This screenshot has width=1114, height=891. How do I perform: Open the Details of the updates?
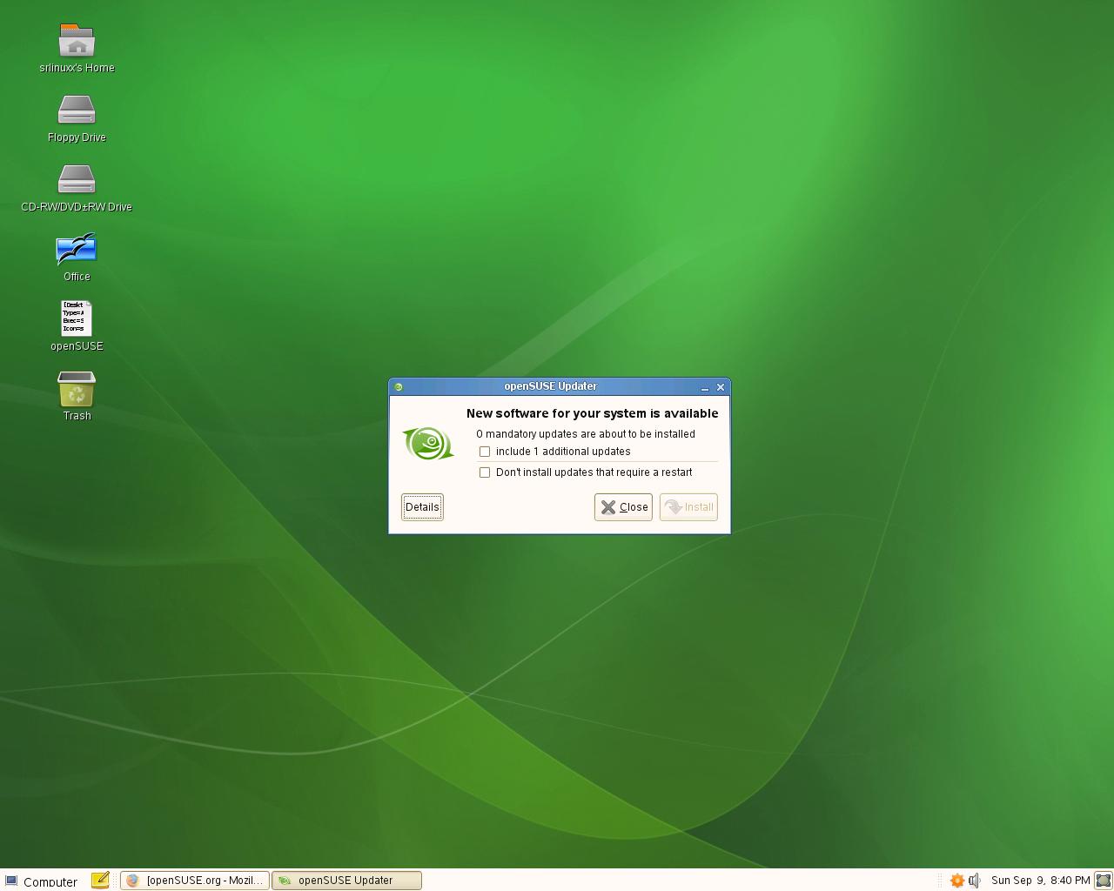(422, 507)
